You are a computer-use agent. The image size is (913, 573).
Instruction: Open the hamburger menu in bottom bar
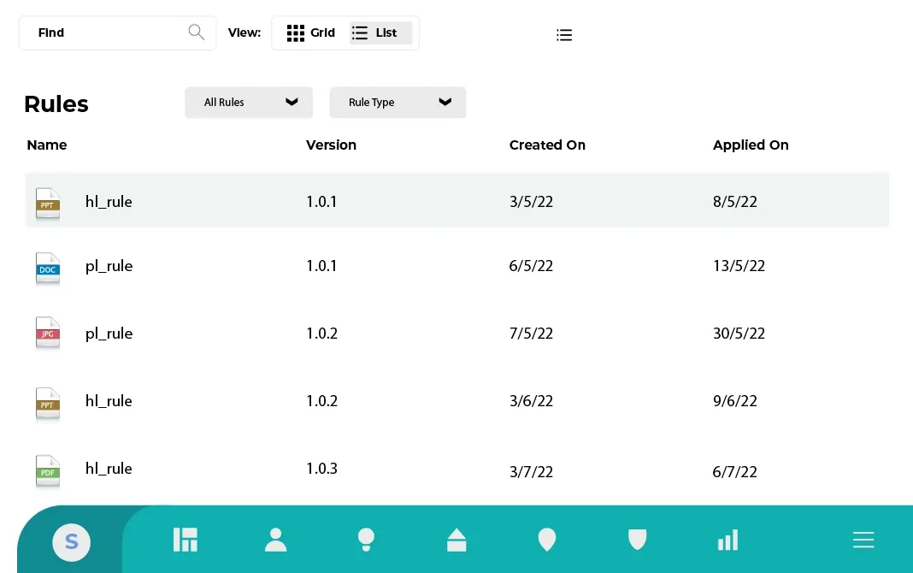click(863, 540)
